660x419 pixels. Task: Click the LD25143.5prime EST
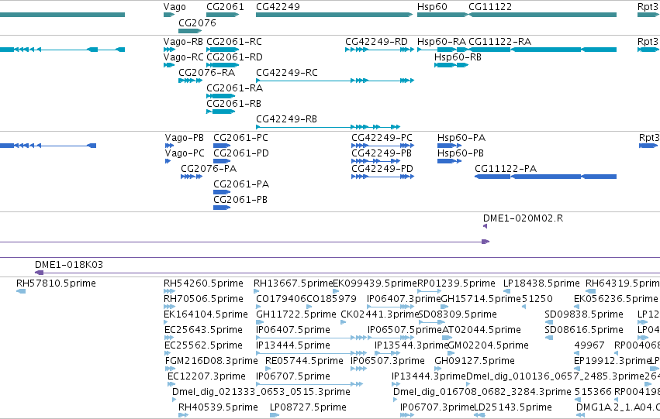(x=479, y=415)
